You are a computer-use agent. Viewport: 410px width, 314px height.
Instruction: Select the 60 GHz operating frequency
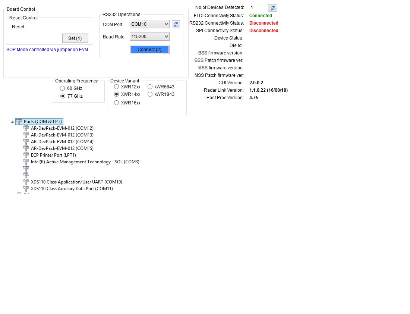pyautogui.click(x=63, y=88)
